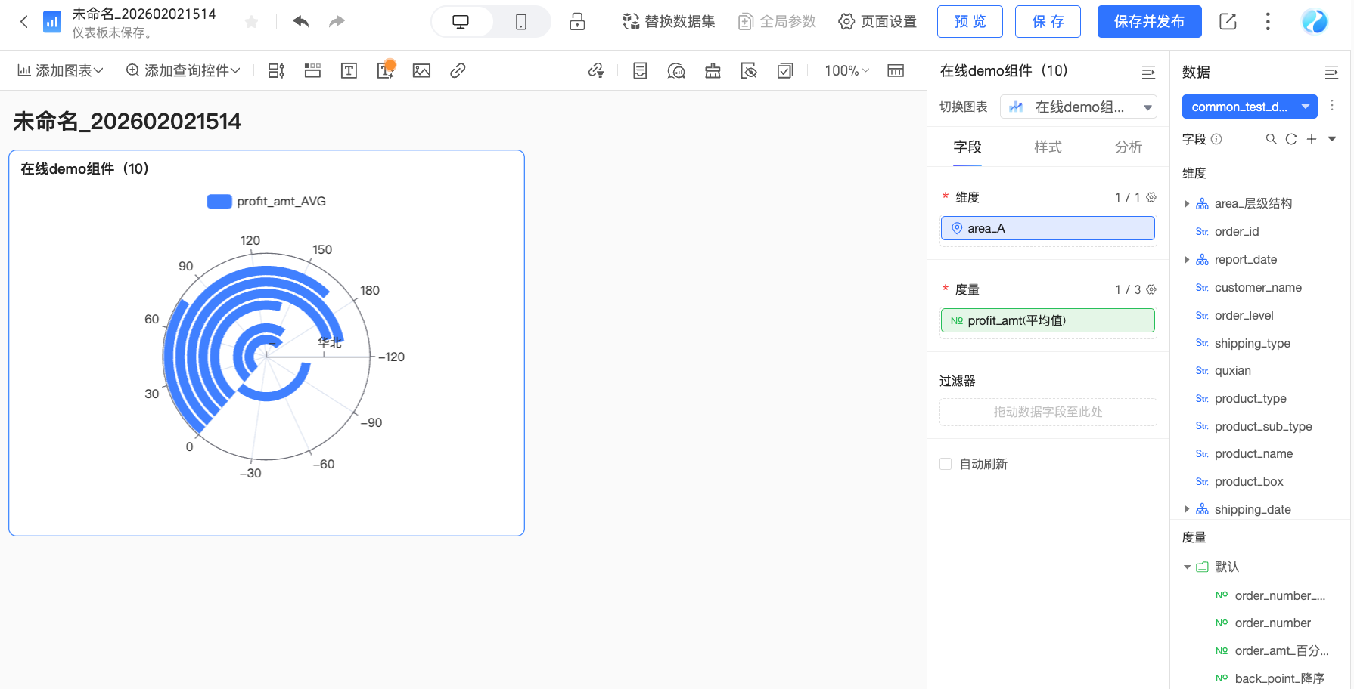Click the favorite star icon

point(252,22)
